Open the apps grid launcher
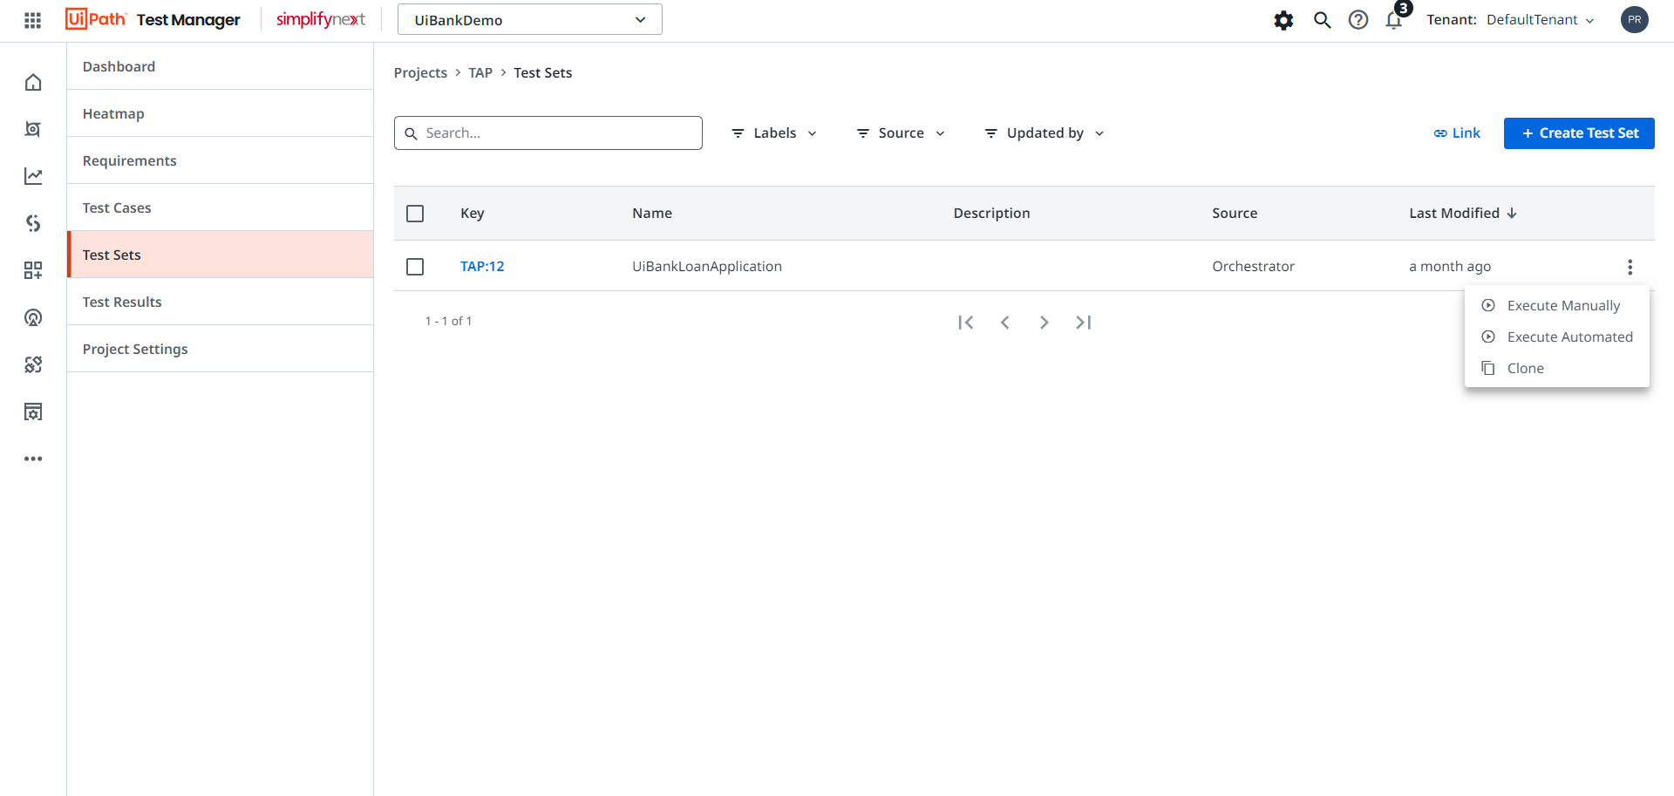This screenshot has width=1674, height=796. (32, 20)
